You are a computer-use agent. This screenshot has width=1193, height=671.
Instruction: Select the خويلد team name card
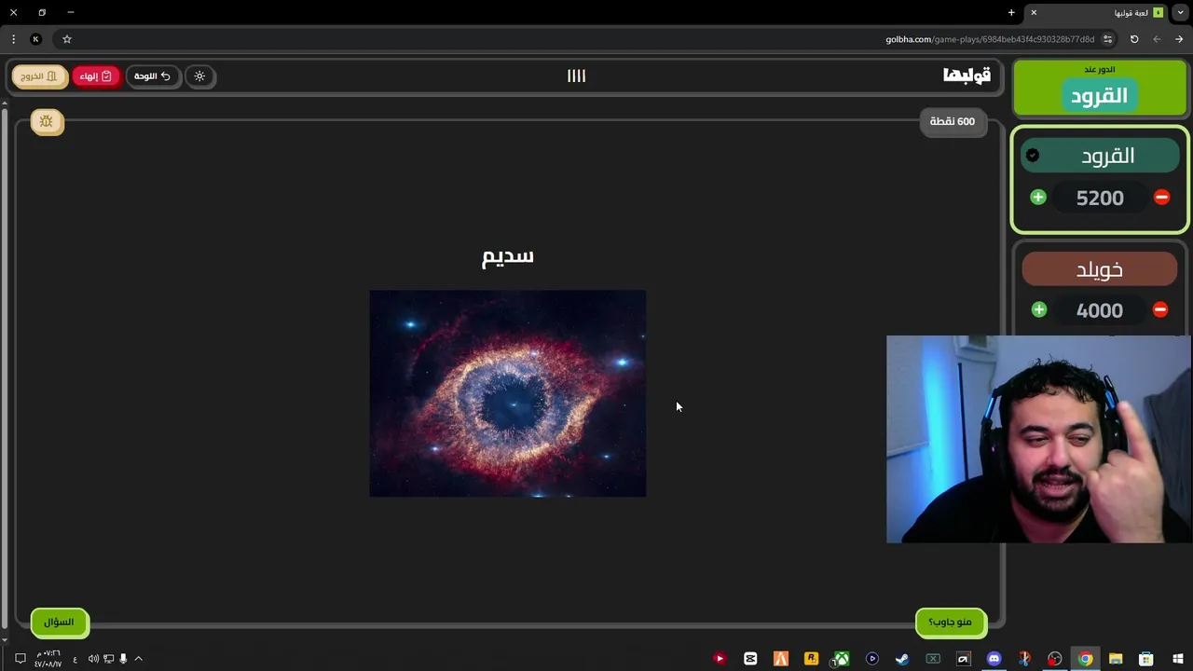tap(1100, 269)
